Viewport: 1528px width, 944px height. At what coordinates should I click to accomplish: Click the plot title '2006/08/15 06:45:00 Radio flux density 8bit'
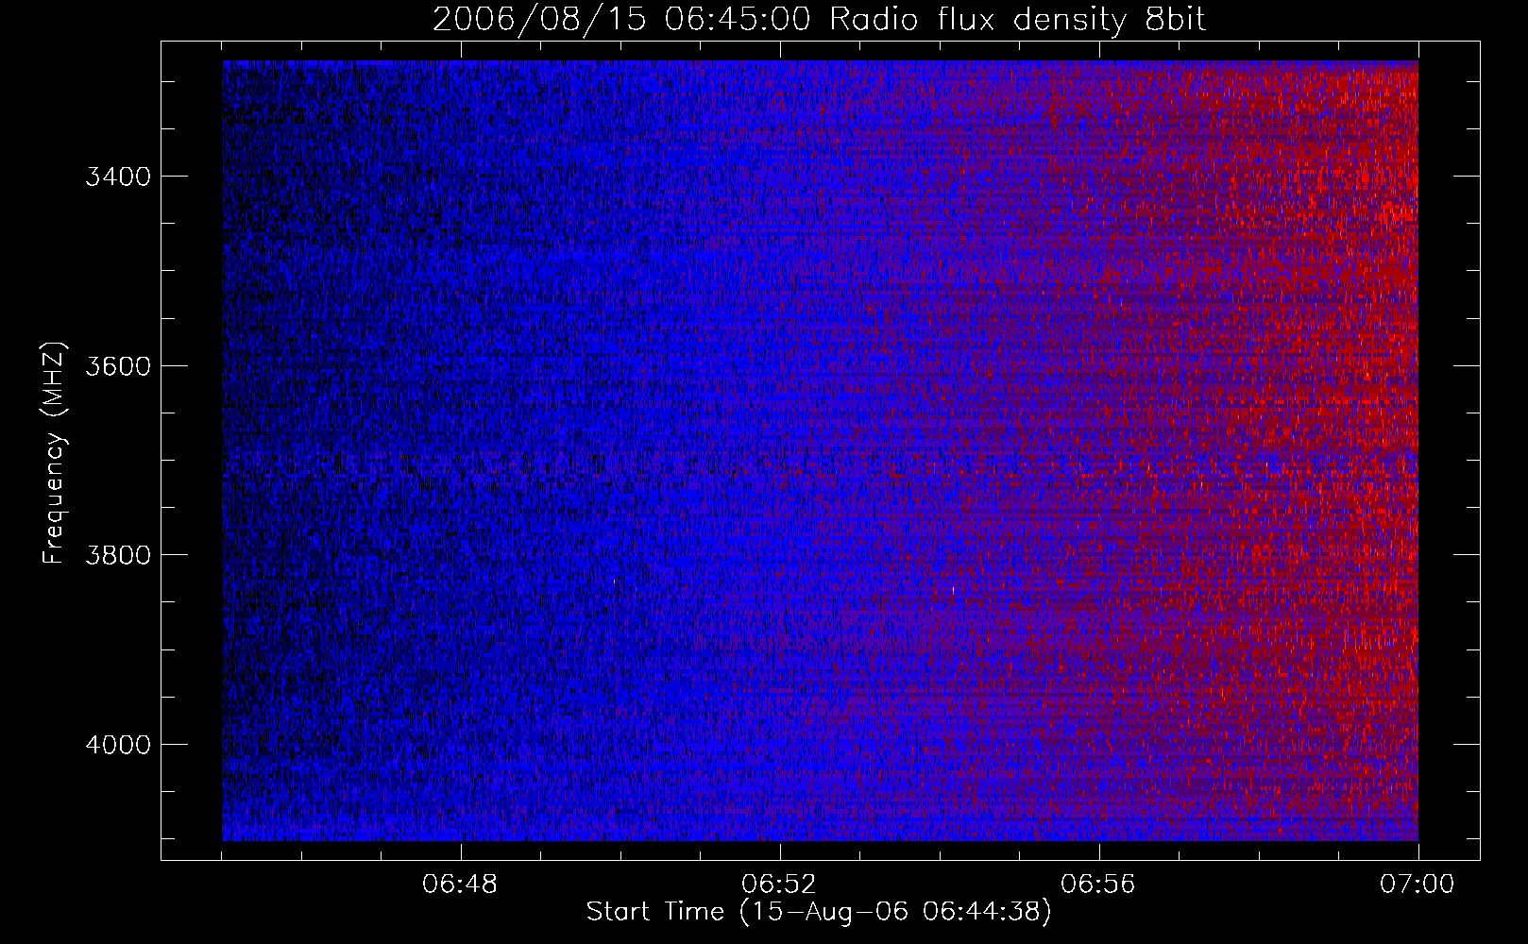[x=819, y=20]
